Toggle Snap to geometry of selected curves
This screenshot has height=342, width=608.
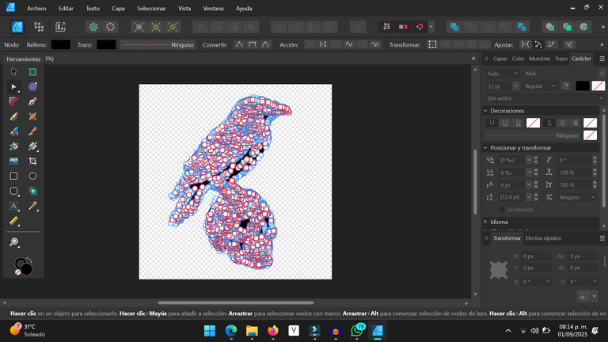coord(538,44)
